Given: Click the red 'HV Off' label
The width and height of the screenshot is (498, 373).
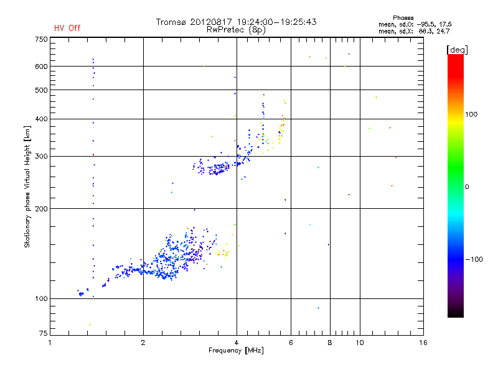Looking at the screenshot, I should (x=67, y=28).
